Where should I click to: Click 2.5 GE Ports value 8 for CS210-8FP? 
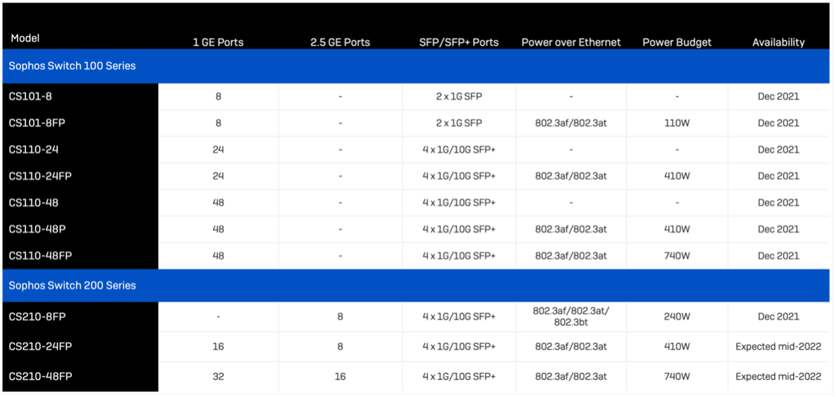(x=340, y=317)
